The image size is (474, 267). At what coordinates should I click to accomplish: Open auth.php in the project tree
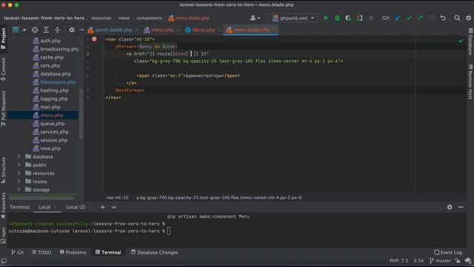pyautogui.click(x=47, y=41)
